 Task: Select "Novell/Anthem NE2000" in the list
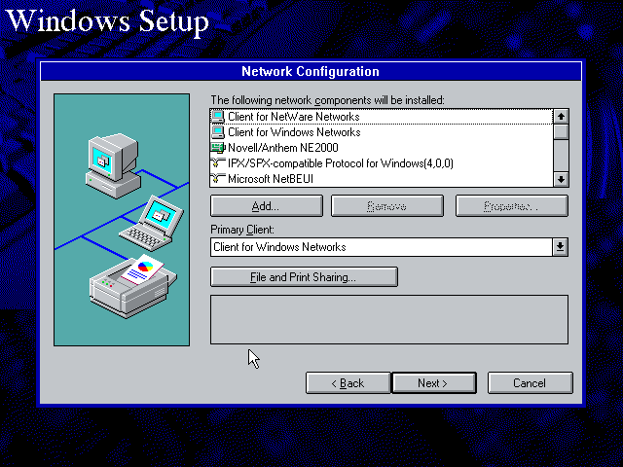coord(382,148)
